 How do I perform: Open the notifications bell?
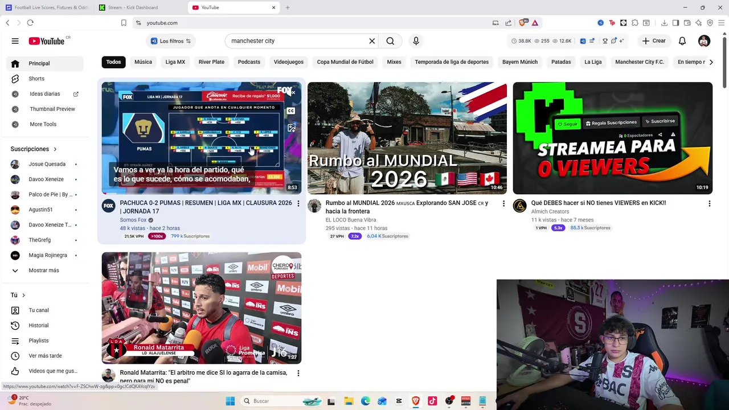[x=682, y=41]
